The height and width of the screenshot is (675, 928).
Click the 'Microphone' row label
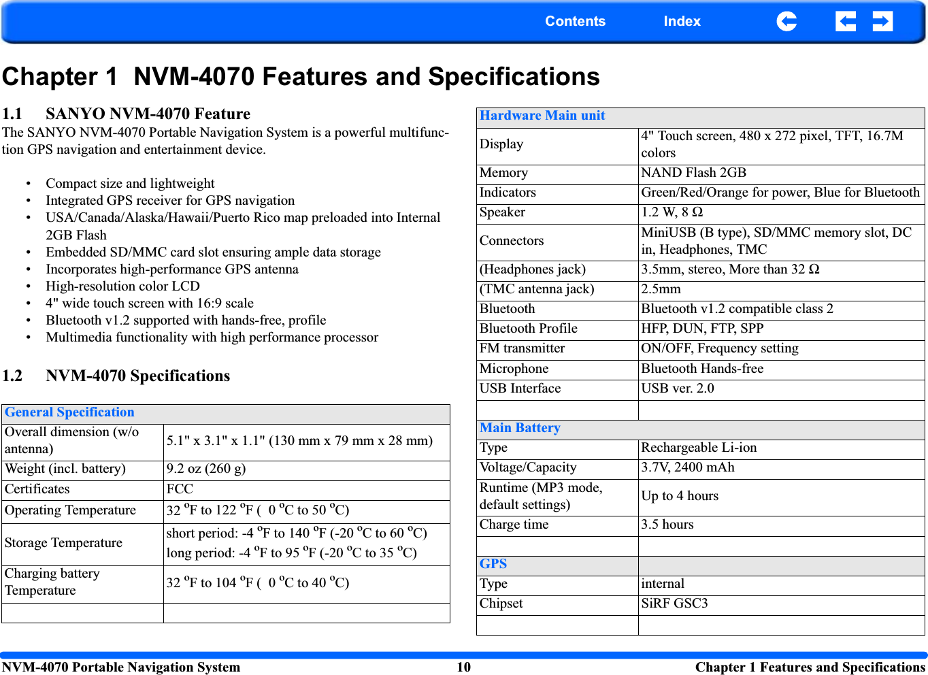(x=514, y=369)
